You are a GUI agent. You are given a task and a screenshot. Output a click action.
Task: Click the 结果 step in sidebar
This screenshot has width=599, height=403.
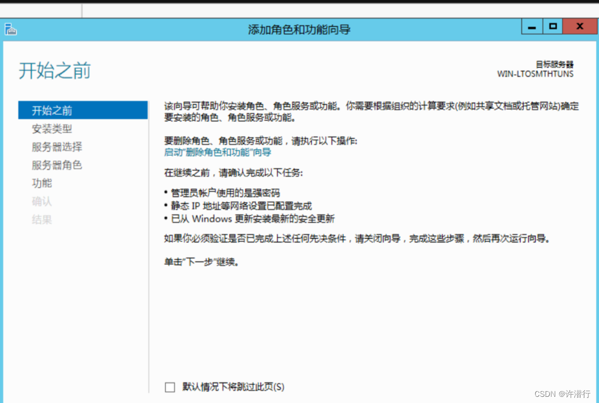coord(42,220)
